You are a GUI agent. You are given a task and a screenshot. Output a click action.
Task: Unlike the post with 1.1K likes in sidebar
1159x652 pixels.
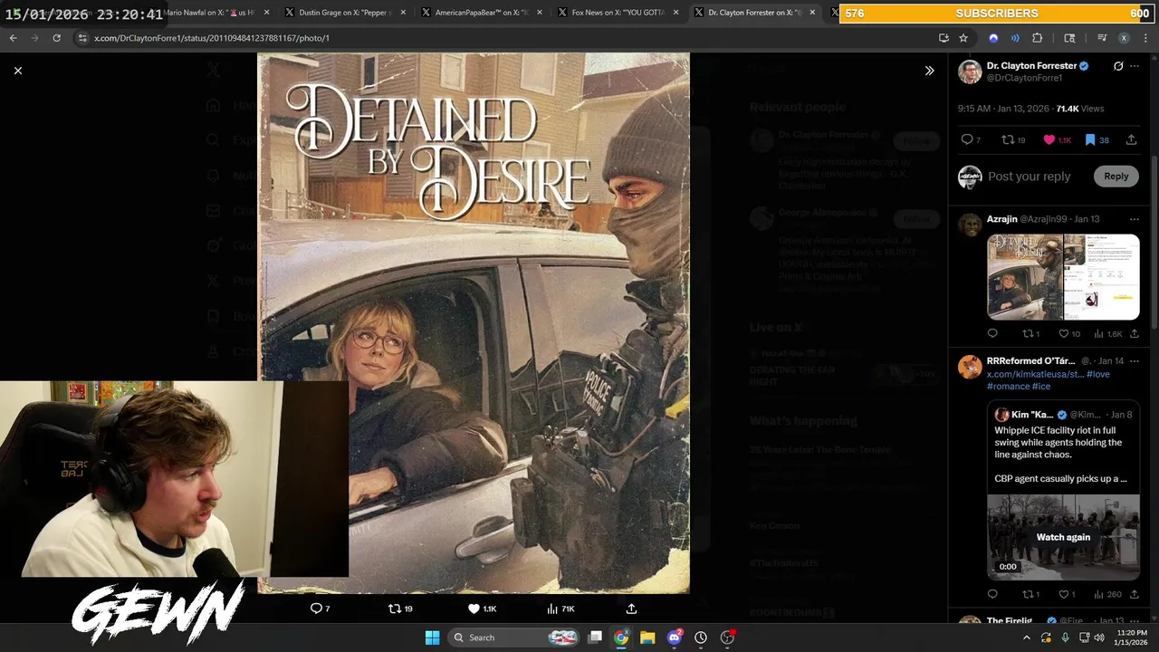coord(1057,139)
